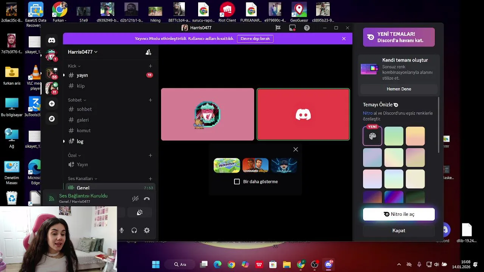Open the sohbet text channel

[x=110, y=109]
